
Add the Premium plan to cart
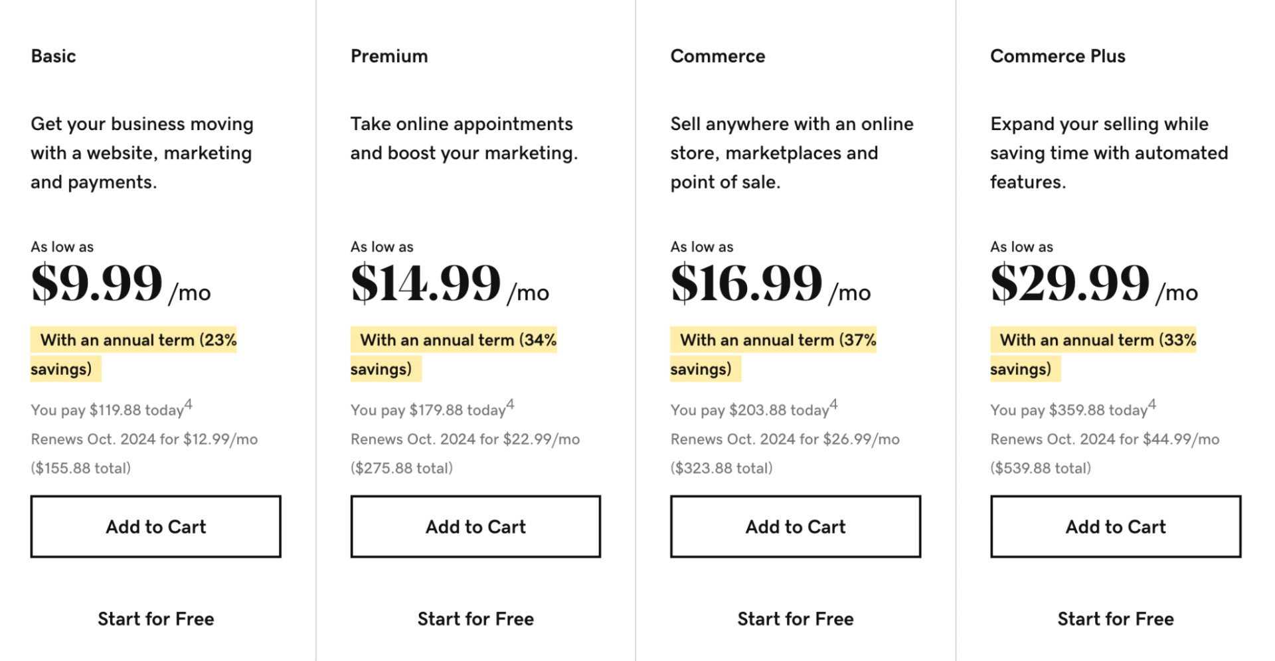point(475,526)
